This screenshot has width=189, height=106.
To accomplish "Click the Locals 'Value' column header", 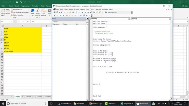I will click(x=69, y=24).
